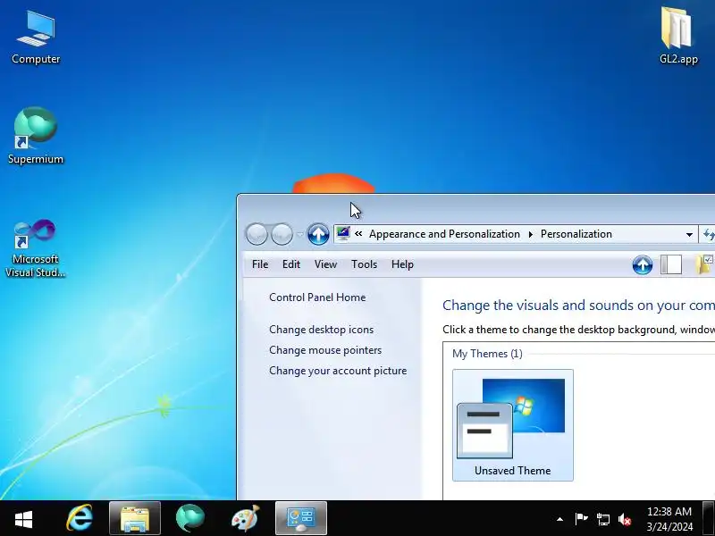Click Change mouse pointers link
Screen dimensions: 715x536
click(325, 350)
